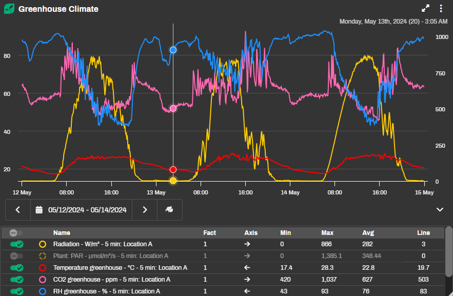The image size is (453, 296).
Task: Click the Avg column header
Action: click(x=368, y=233)
